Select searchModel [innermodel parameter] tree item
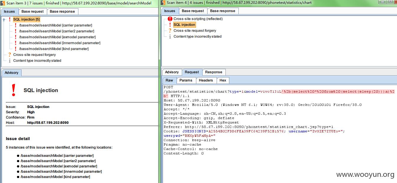The image size is (397, 183). tap(60, 43)
